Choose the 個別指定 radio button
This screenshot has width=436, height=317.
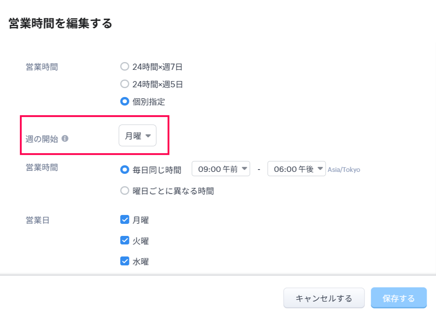[124, 102]
